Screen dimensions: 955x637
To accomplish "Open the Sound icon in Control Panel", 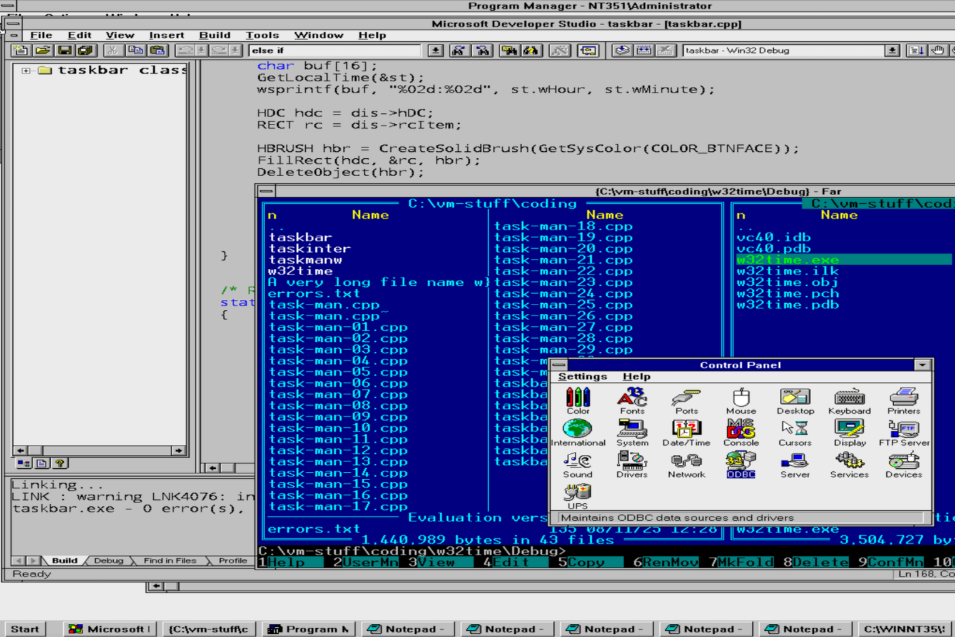I will 578,464.
